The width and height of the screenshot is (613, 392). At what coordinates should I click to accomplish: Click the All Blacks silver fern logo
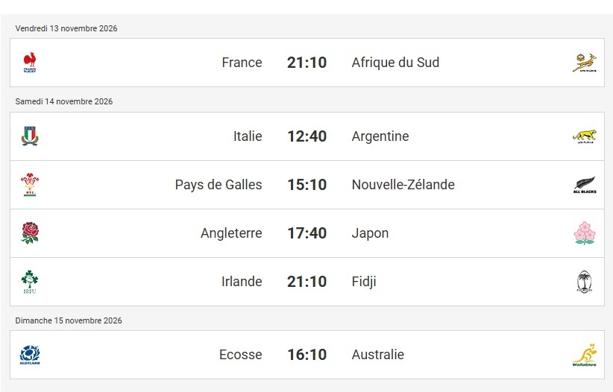(x=585, y=185)
